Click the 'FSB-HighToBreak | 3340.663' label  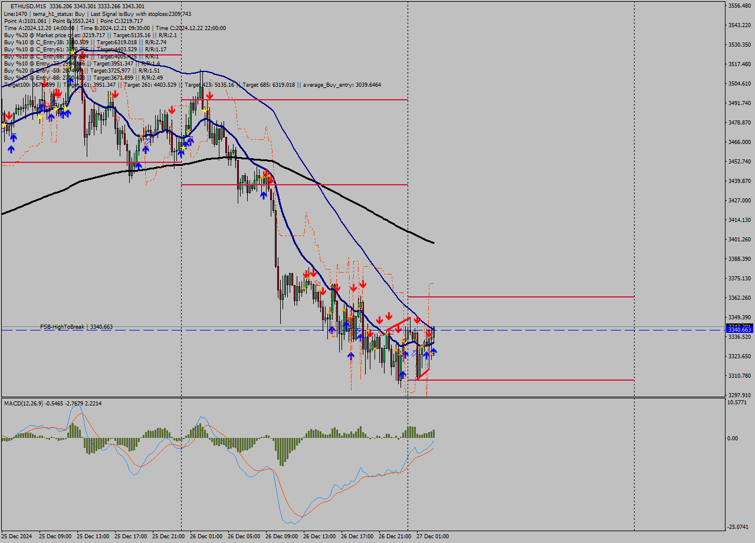point(76,326)
